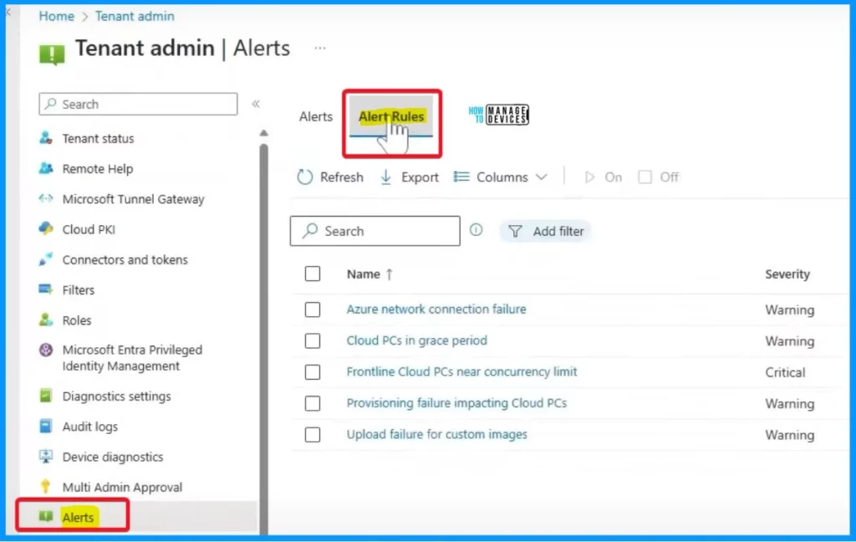Image resolution: width=856 pixels, height=542 pixels.
Task: Open the ellipsis menu beside page title
Action: coord(320,48)
